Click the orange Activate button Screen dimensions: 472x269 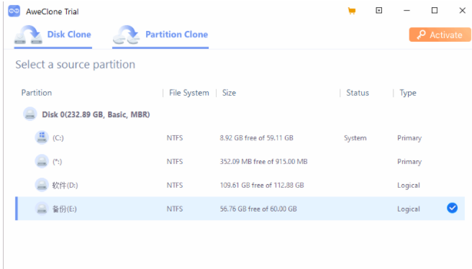(x=440, y=35)
